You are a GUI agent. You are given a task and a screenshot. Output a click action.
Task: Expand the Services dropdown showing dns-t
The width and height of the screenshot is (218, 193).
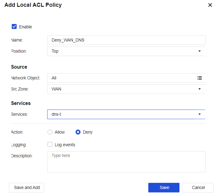click(x=123, y=115)
